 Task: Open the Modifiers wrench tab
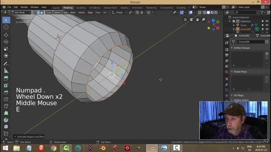click(227, 84)
